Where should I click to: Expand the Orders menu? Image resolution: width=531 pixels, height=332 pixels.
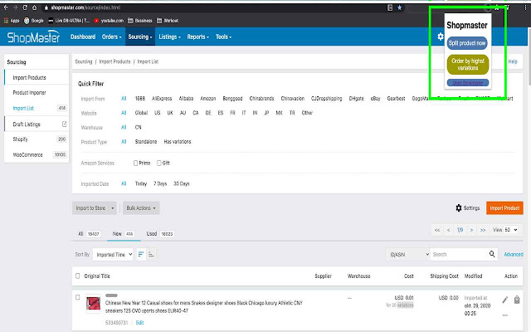tap(111, 37)
